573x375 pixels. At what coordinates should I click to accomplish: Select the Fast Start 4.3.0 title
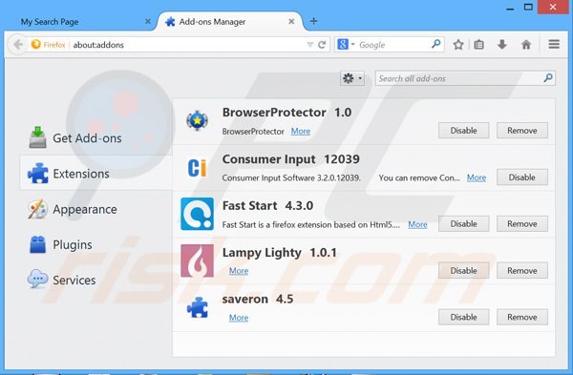(267, 206)
